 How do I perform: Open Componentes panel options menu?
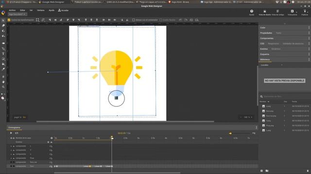click(309, 38)
